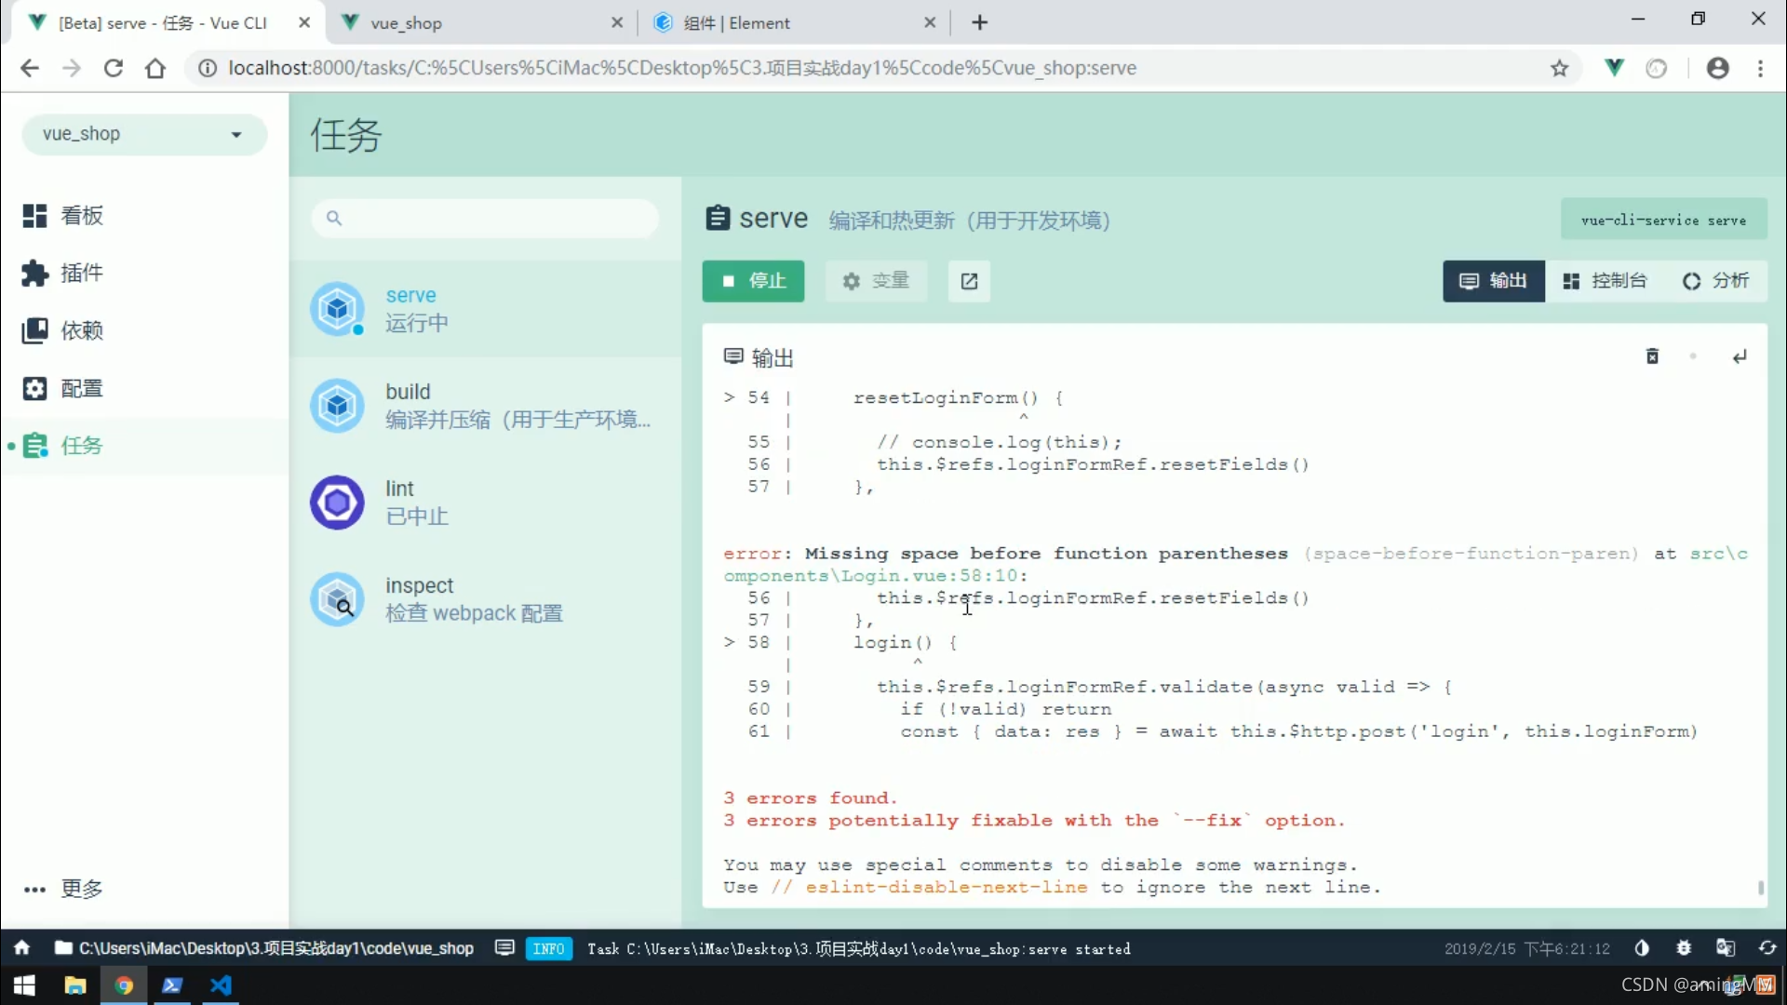Select the lint task in the list

pos(485,502)
